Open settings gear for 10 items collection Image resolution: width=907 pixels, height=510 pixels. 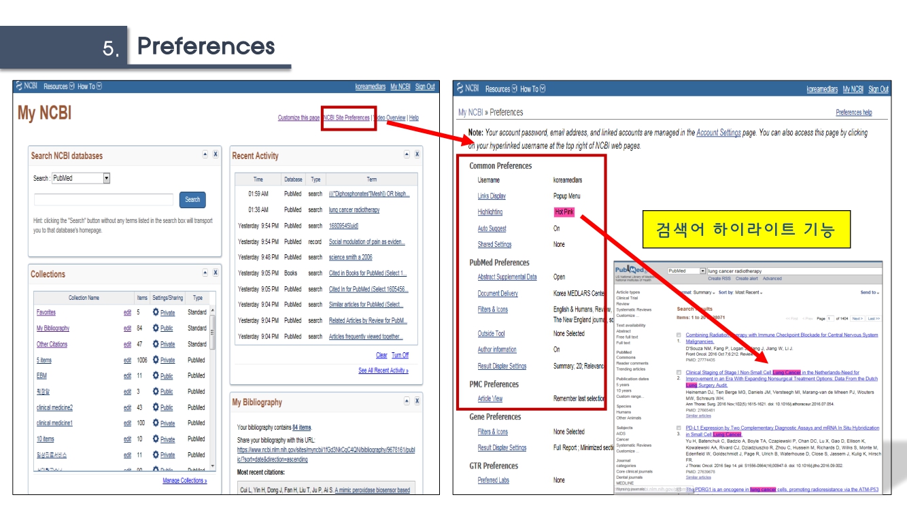156,439
